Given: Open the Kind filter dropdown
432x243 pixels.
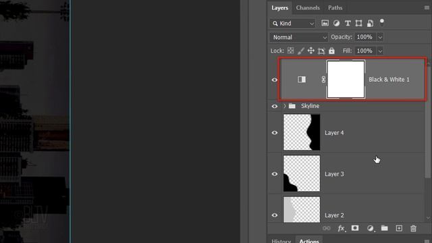Looking at the screenshot, I should (292, 24).
